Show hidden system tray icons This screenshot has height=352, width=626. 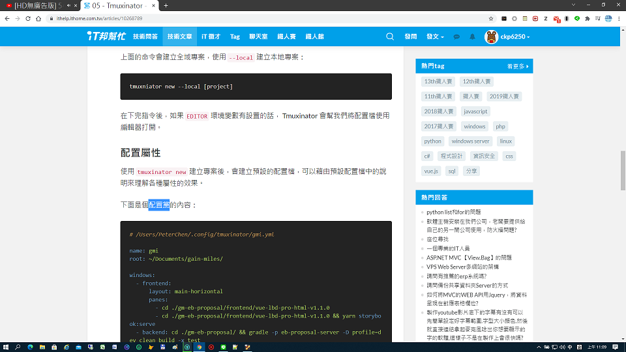(539, 347)
